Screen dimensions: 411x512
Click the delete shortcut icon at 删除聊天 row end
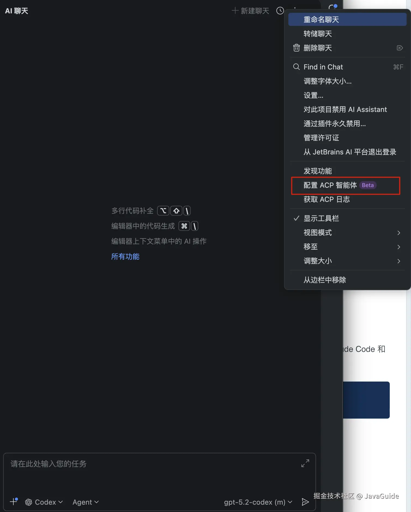pos(400,48)
